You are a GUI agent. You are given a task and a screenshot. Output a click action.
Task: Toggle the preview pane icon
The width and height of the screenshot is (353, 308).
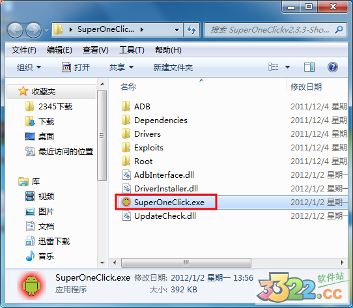click(309, 67)
